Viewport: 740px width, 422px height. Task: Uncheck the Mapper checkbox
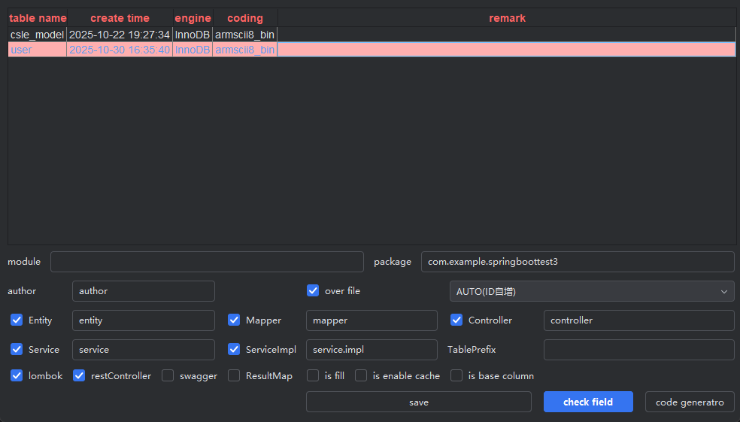coord(234,320)
